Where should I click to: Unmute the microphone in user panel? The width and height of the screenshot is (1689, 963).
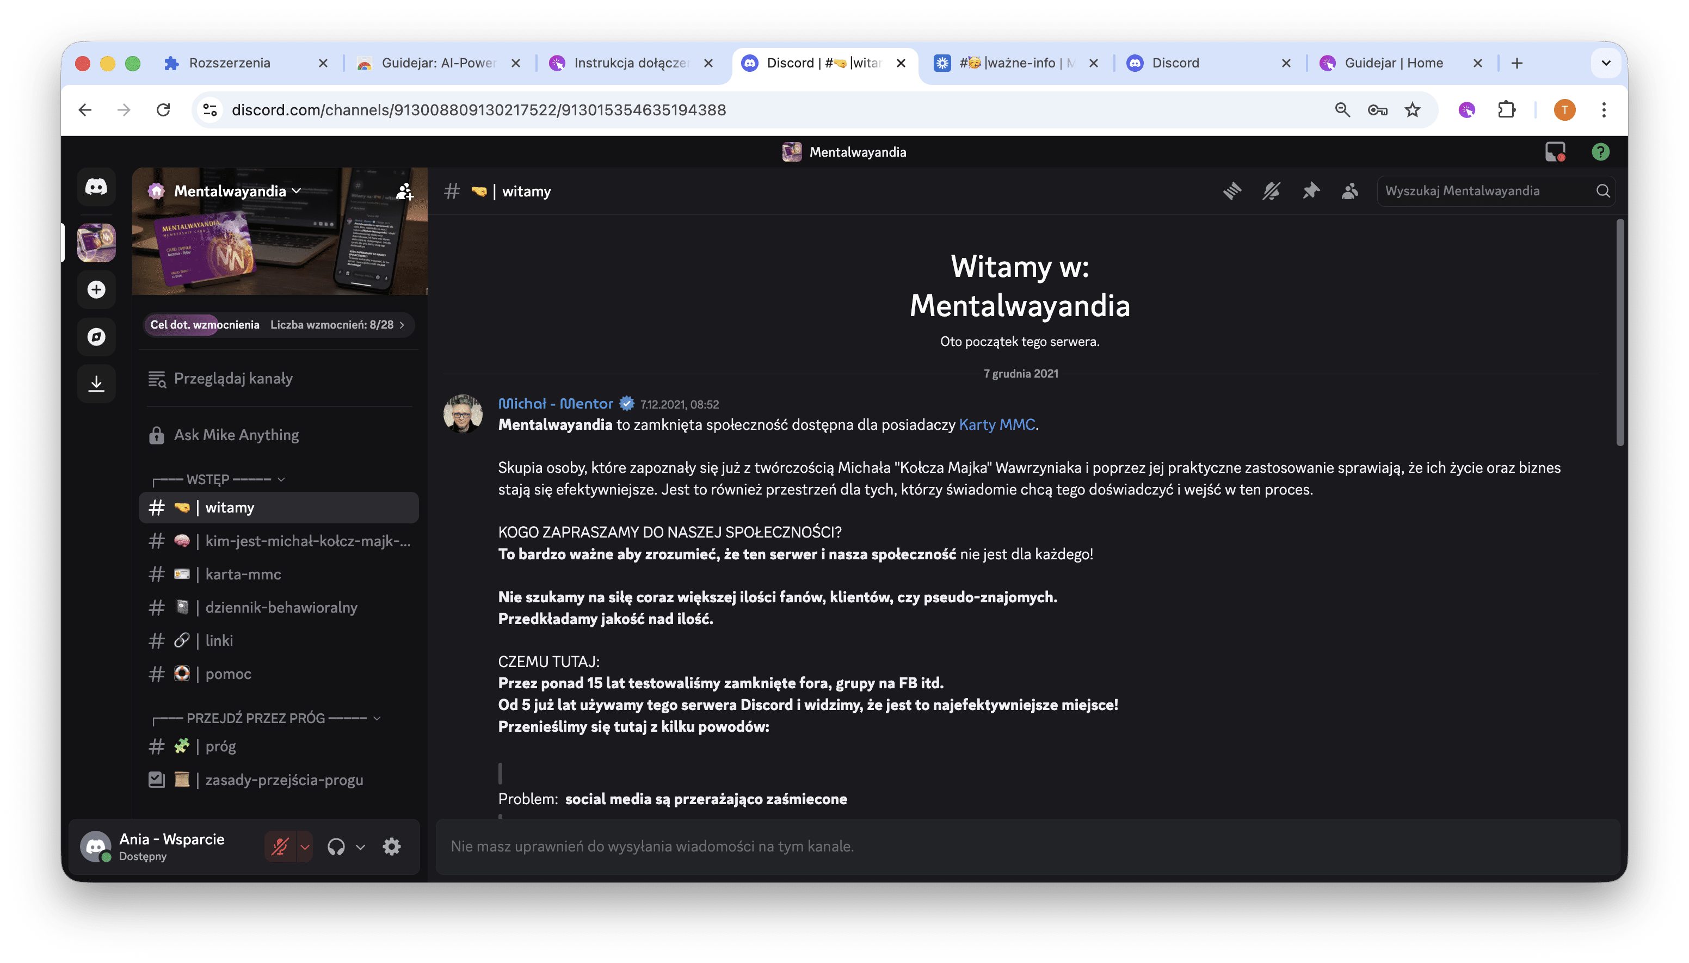(x=280, y=847)
